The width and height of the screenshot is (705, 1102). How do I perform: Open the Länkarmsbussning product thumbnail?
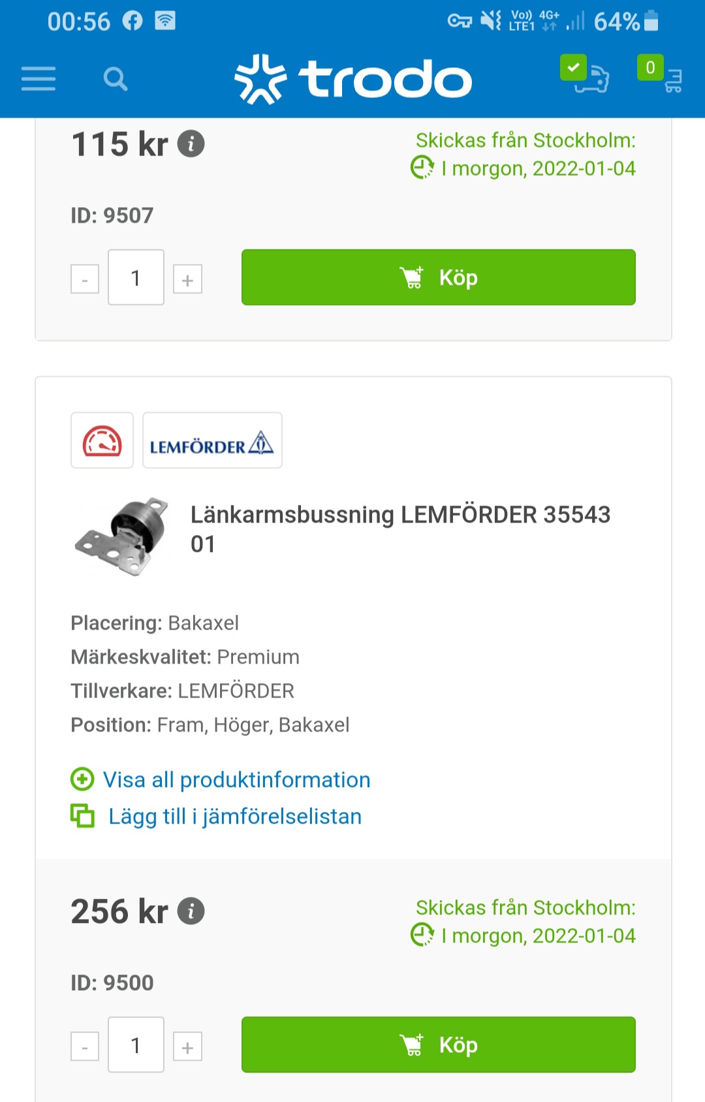[x=122, y=536]
